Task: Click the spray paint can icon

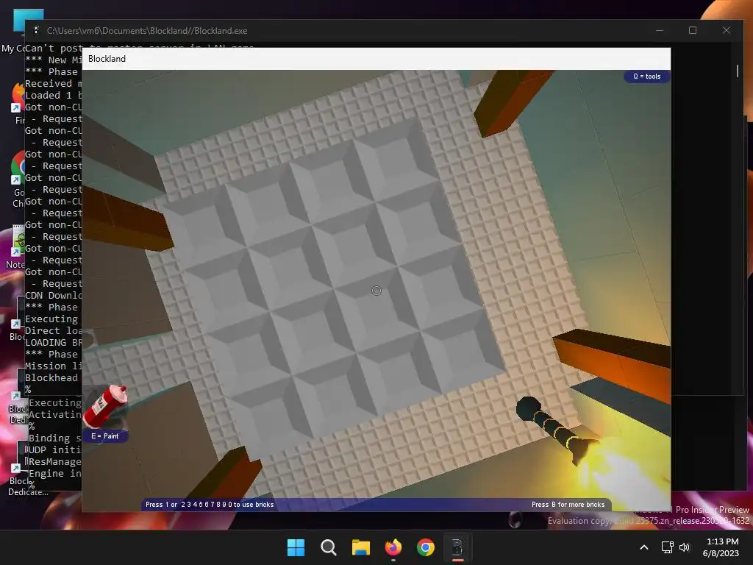Action: click(x=105, y=406)
